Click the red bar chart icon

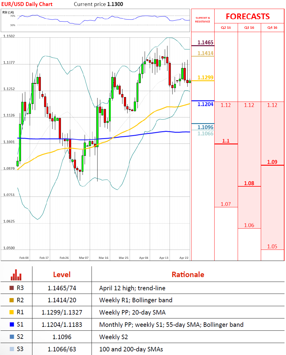(x=16, y=275)
